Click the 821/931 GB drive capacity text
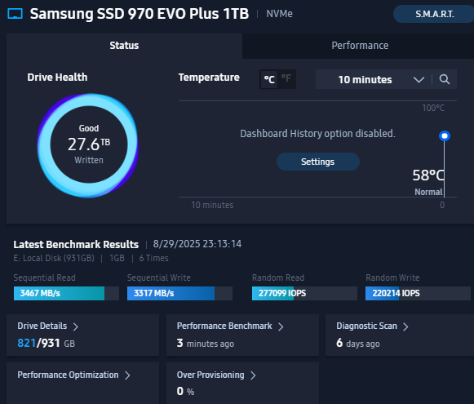The width and height of the screenshot is (474, 404). pyautogui.click(x=46, y=344)
